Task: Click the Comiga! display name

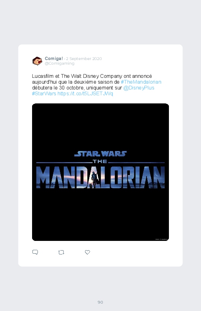Action: 54,58
